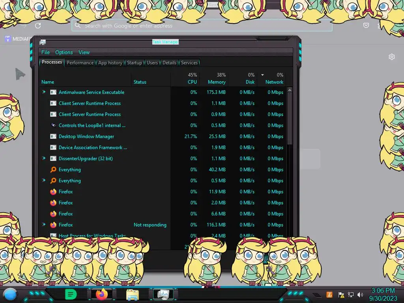Sort processes by Disk column
Image resolution: width=404 pixels, height=303 pixels.
[250, 82]
